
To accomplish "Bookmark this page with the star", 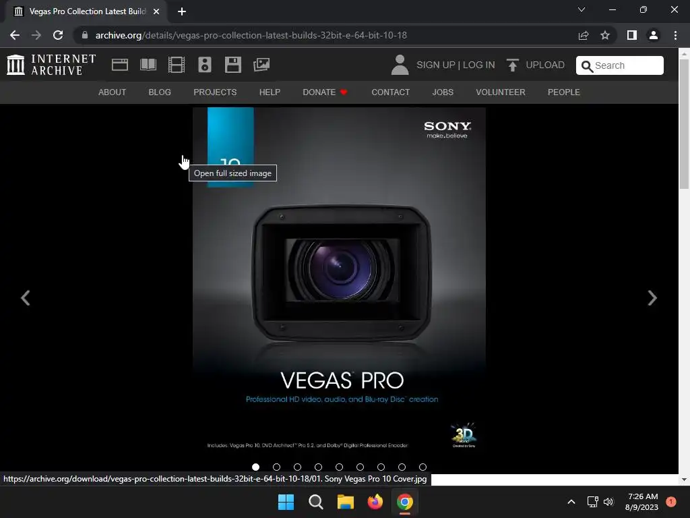I will [605, 35].
